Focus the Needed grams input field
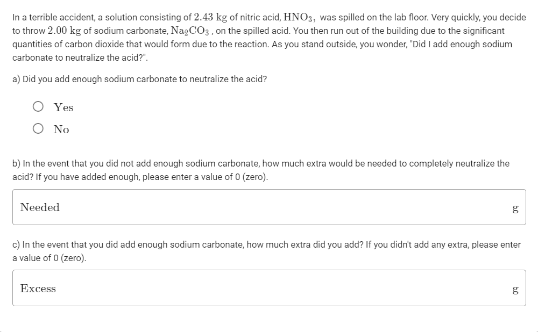Screen dimensions: 538x332 coord(269,207)
